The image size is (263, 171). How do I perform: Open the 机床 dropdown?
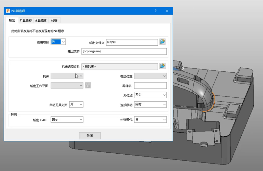click(67, 76)
